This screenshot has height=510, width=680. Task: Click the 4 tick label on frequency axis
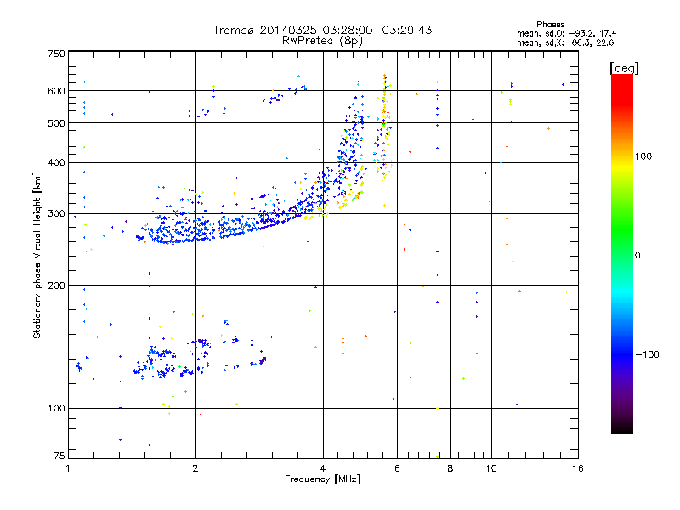[x=323, y=468]
